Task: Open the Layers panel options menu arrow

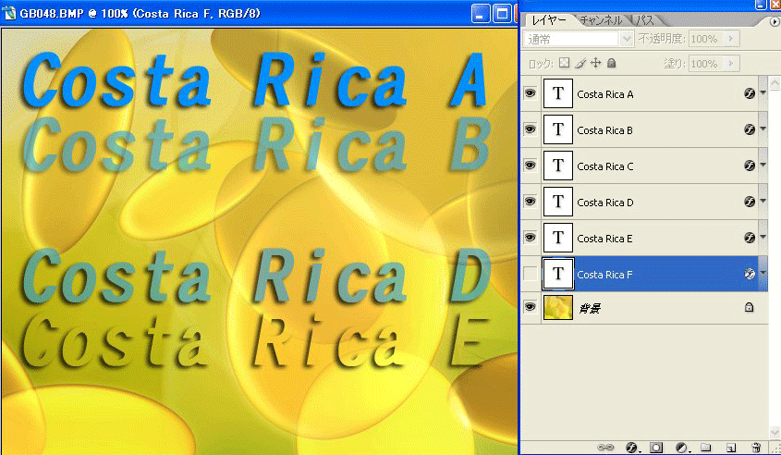Action: point(775,21)
